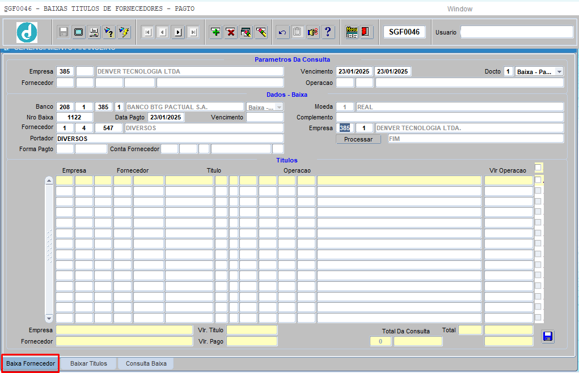Image resolution: width=579 pixels, height=373 pixels.
Task: Click the Moeda field showing REAL
Action: pos(460,107)
